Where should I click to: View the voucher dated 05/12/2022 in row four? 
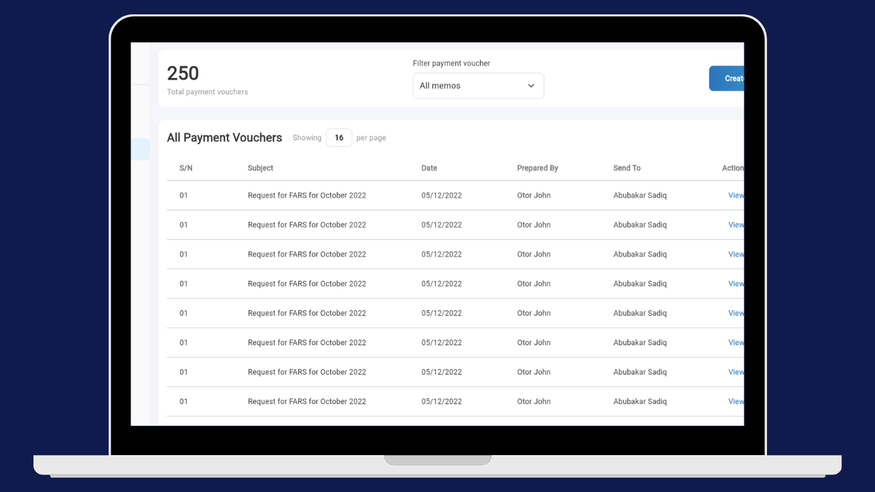735,283
